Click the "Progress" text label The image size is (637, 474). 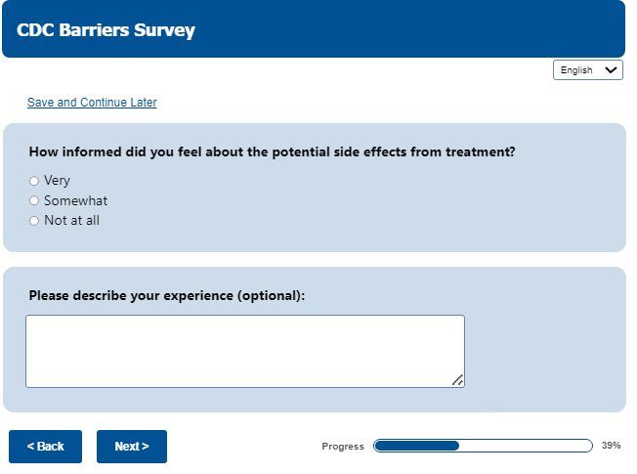pos(343,447)
